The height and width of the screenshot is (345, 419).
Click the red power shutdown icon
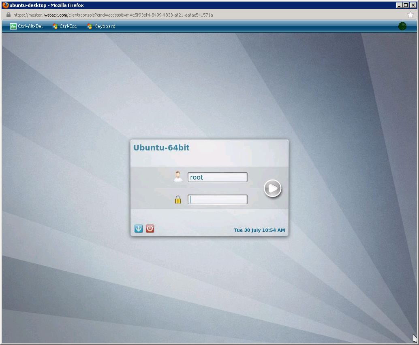click(x=150, y=229)
